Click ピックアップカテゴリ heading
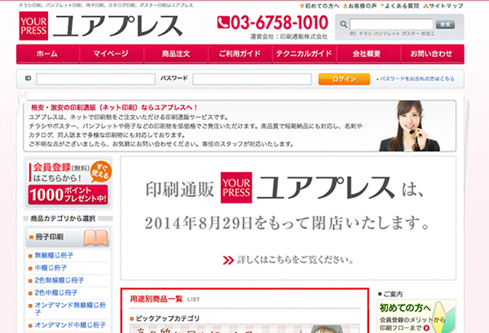Image resolution: width=489 pixels, height=333 pixels. (168, 318)
